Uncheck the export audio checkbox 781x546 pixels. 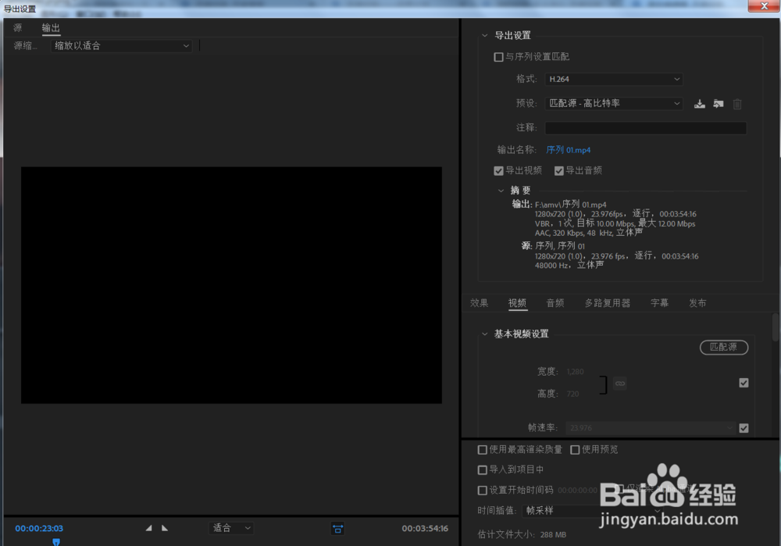pos(559,171)
